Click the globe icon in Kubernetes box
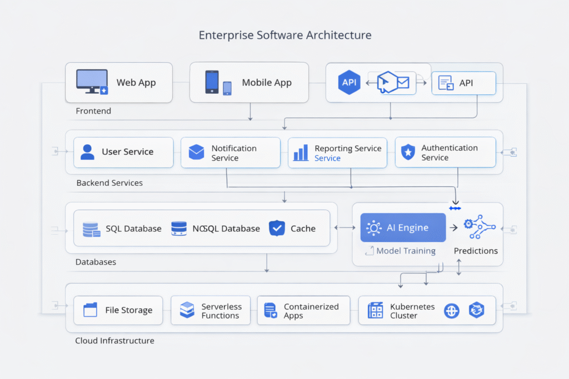Screen dimensions: 569x379 452,311
